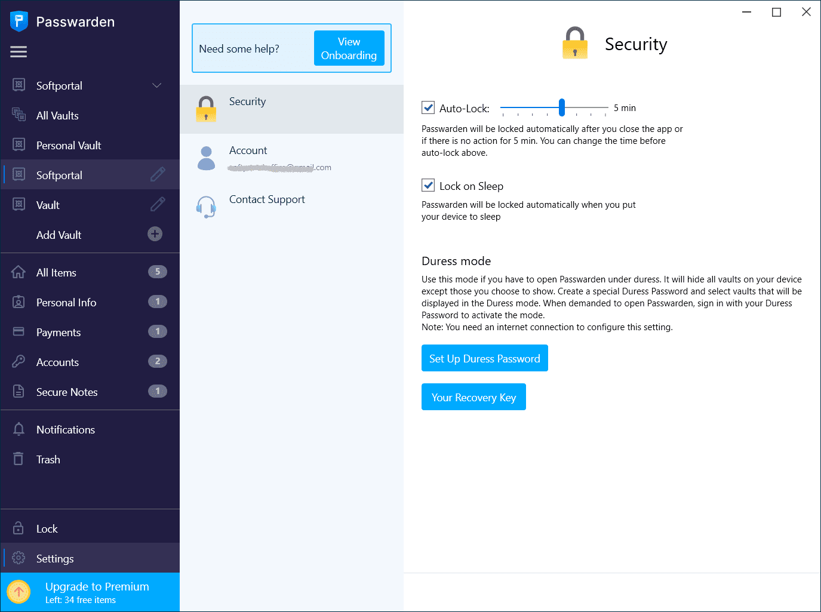
Task: Expand the Softportal vault dropdown chevron
Action: click(x=156, y=85)
